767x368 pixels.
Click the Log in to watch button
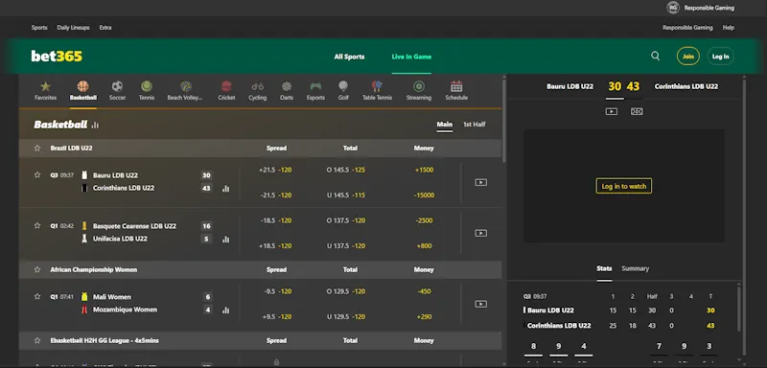pyautogui.click(x=624, y=186)
